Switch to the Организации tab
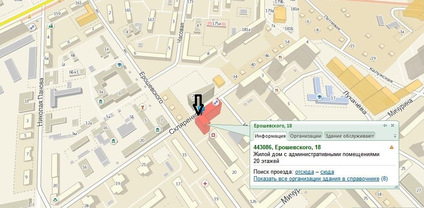Image resolution: width=424 pixels, height=208 pixels. click(305, 136)
